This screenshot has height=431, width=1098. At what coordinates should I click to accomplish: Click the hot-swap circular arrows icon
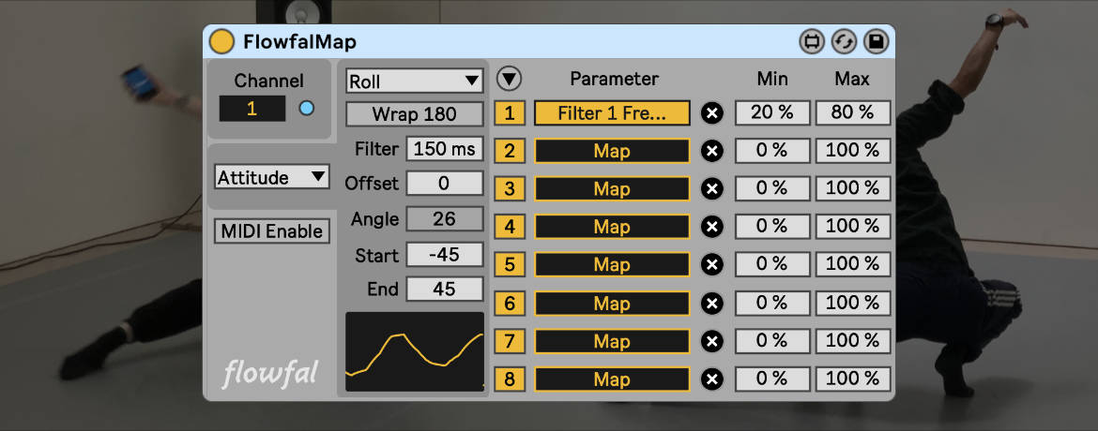pyautogui.click(x=844, y=41)
